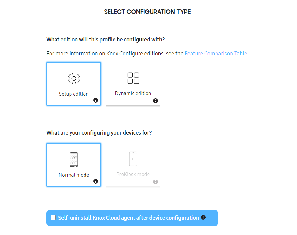Click the Normal mode phone icon
Screen dimensions: 297x235
coord(74,159)
